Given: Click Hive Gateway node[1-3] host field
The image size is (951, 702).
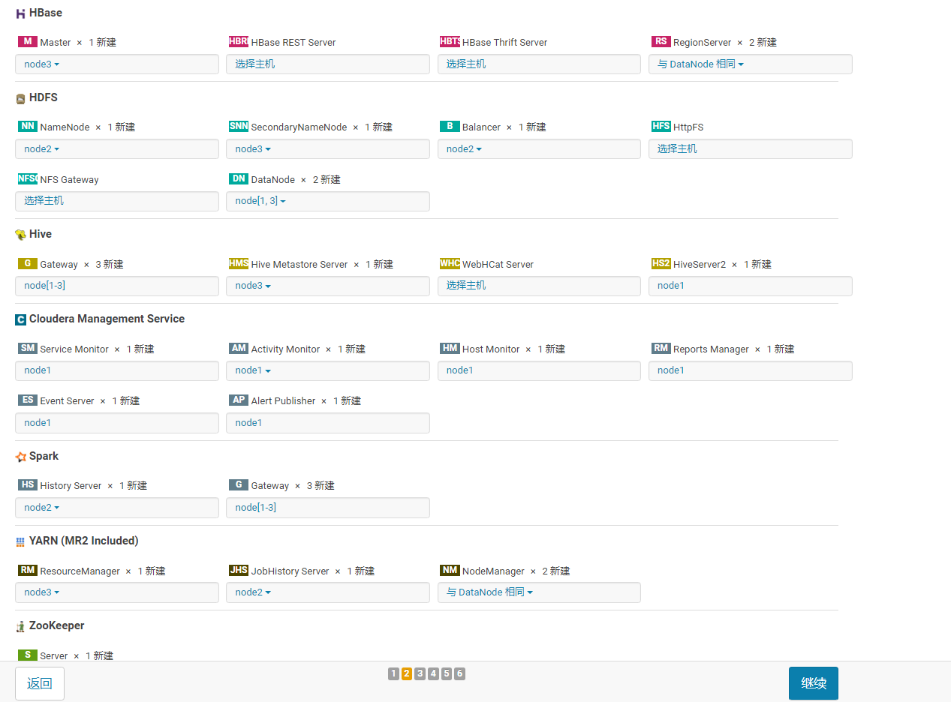Looking at the screenshot, I should click(117, 286).
